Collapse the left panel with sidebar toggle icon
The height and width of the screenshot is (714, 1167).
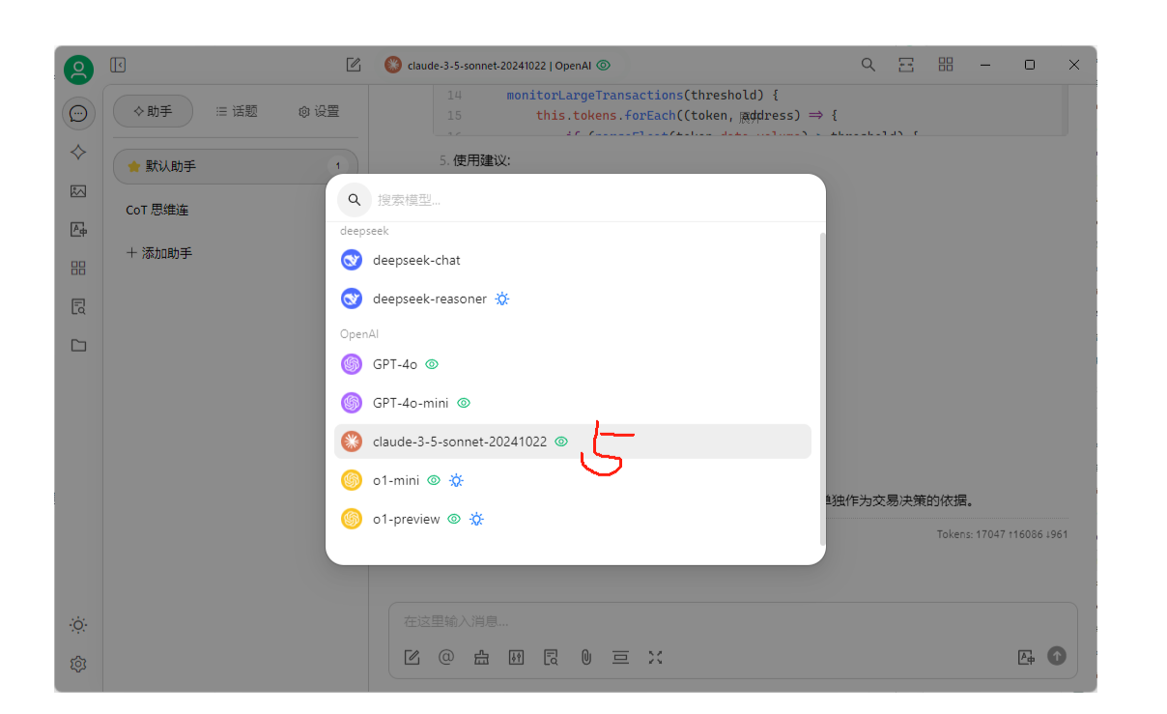click(118, 65)
